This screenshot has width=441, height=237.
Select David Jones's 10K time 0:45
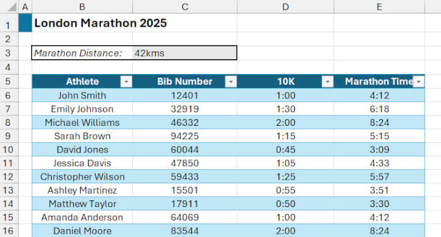click(285, 150)
